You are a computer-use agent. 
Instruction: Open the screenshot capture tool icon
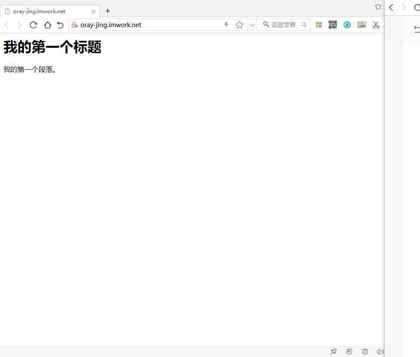(361, 25)
